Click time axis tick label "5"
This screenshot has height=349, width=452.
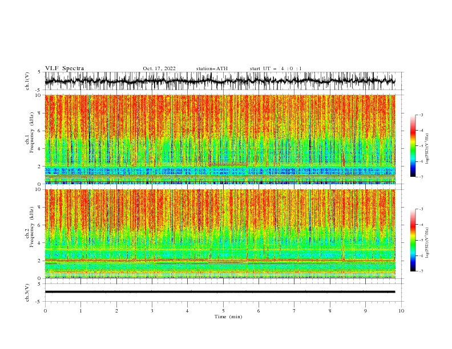click(223, 311)
